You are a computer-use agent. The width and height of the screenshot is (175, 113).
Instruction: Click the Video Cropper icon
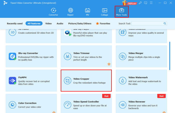[67, 81]
